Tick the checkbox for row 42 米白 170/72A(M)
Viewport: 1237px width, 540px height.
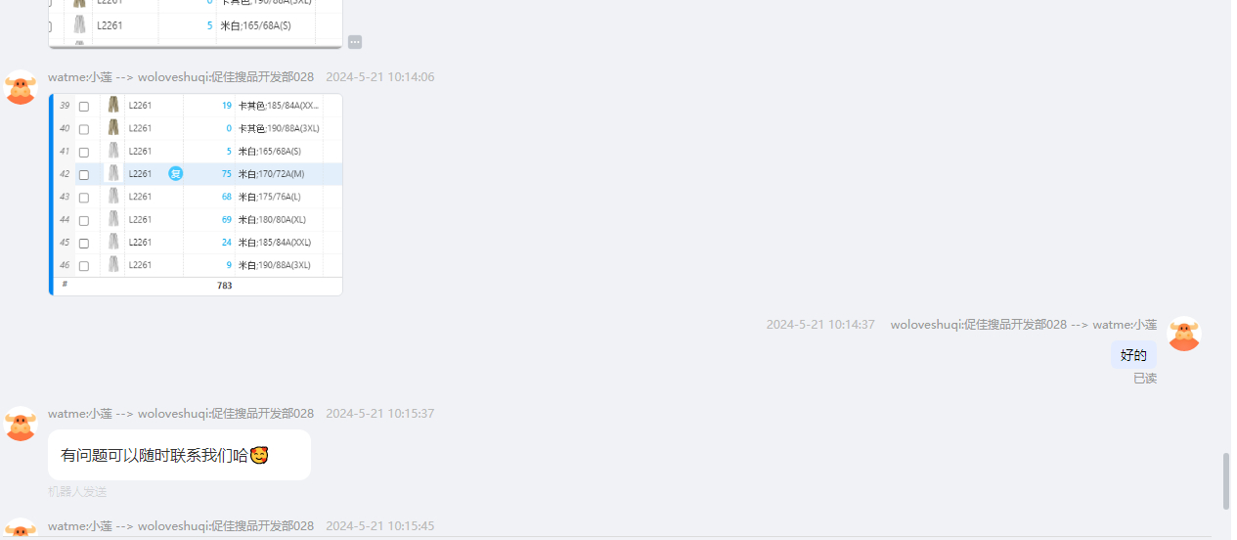(x=84, y=175)
